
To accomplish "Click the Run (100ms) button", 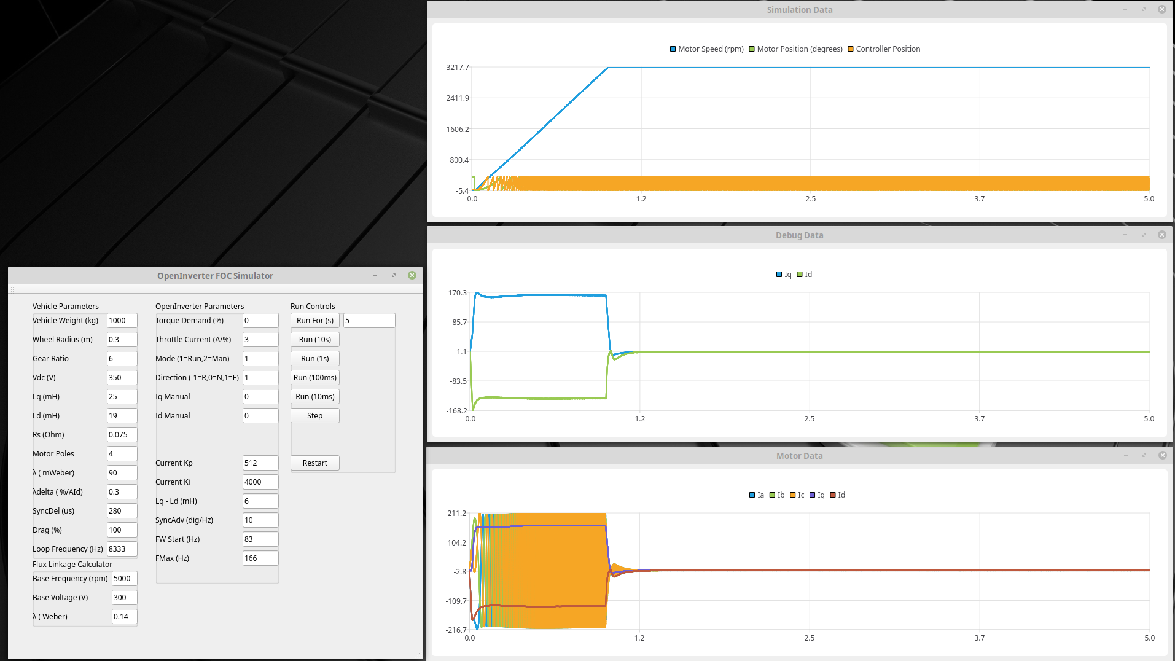I will tap(314, 378).
